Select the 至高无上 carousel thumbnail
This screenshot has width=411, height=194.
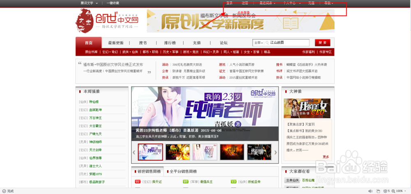coord(178,152)
